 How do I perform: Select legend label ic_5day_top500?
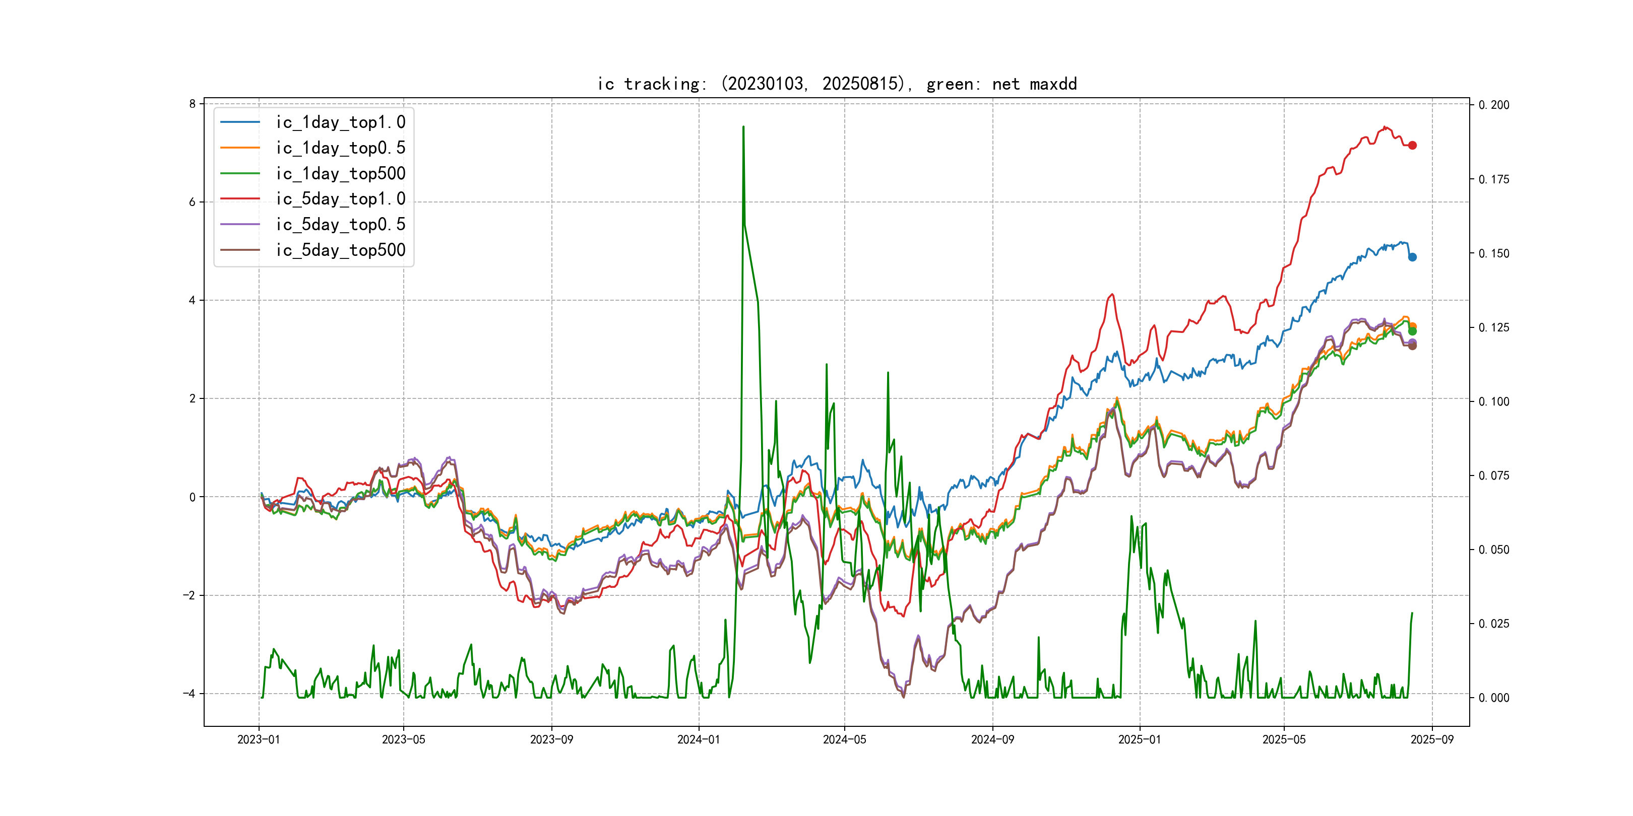tap(340, 250)
